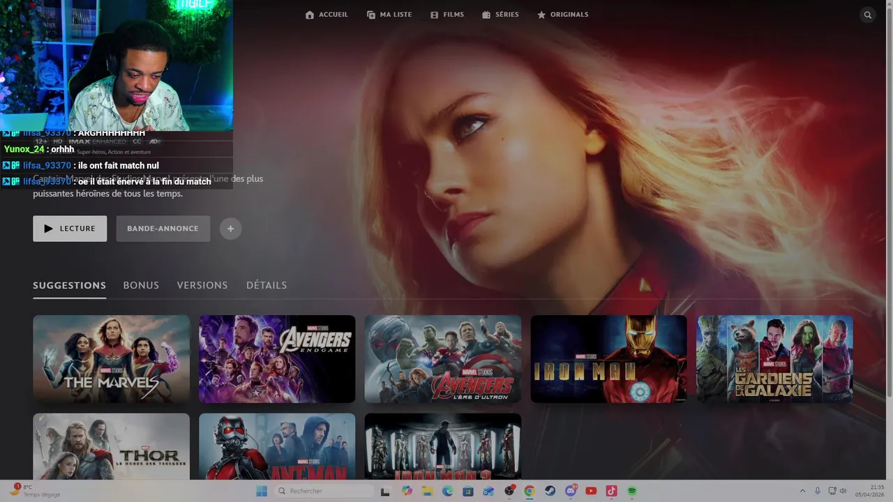
Task: Expand hidden system tray icons chevron
Action: [x=802, y=492]
